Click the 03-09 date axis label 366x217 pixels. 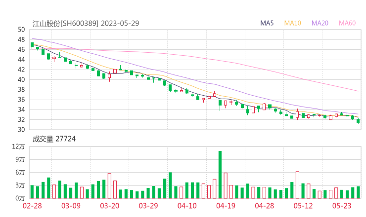71,206
